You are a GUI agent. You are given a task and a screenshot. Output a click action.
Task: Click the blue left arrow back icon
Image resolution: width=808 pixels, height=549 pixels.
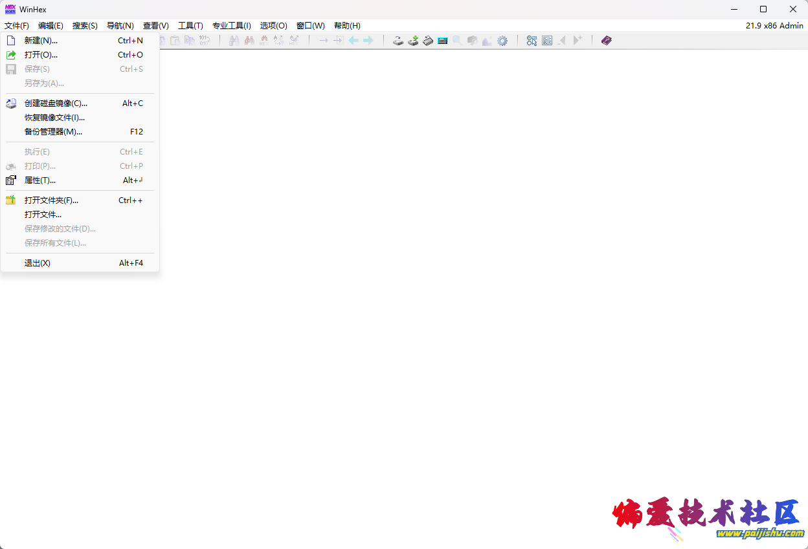click(353, 40)
